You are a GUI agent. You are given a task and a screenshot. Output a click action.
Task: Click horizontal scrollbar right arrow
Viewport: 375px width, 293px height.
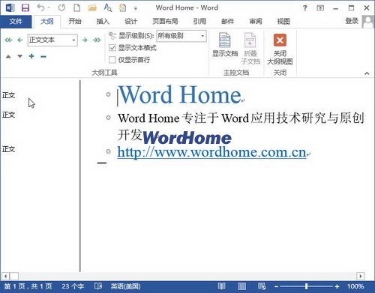[x=360, y=276]
